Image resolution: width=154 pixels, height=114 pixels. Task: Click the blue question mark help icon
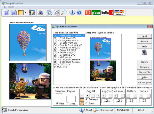79,13
